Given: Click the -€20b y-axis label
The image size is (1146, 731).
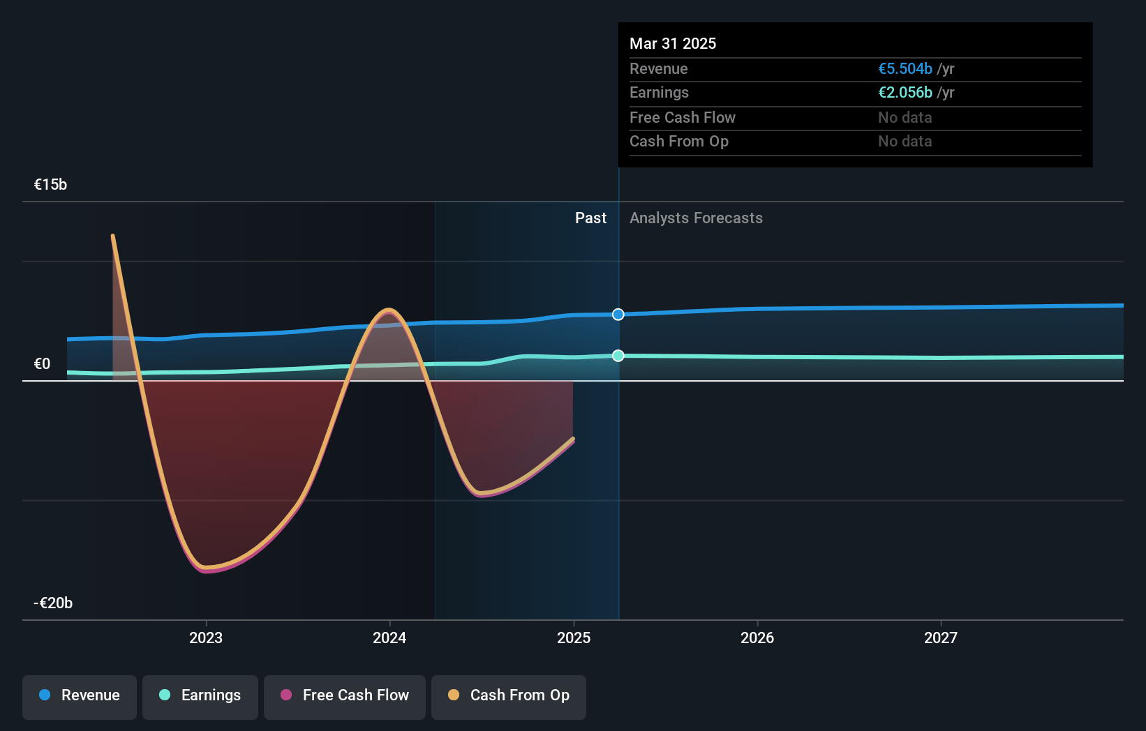Looking at the screenshot, I should [x=53, y=603].
